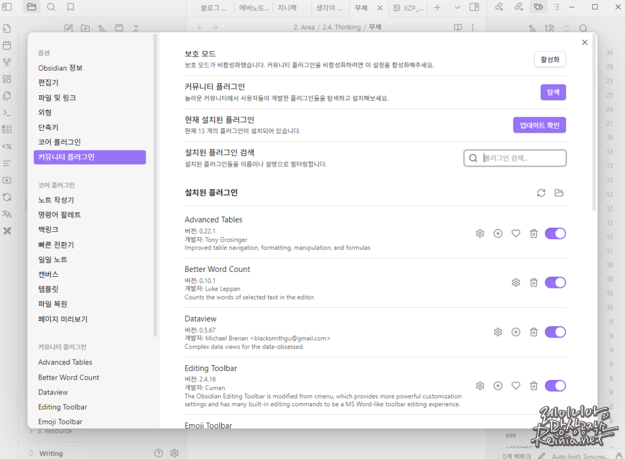This screenshot has height=459, width=625.
Task: Disable the Advanced Tables plugin toggle
Action: point(555,233)
